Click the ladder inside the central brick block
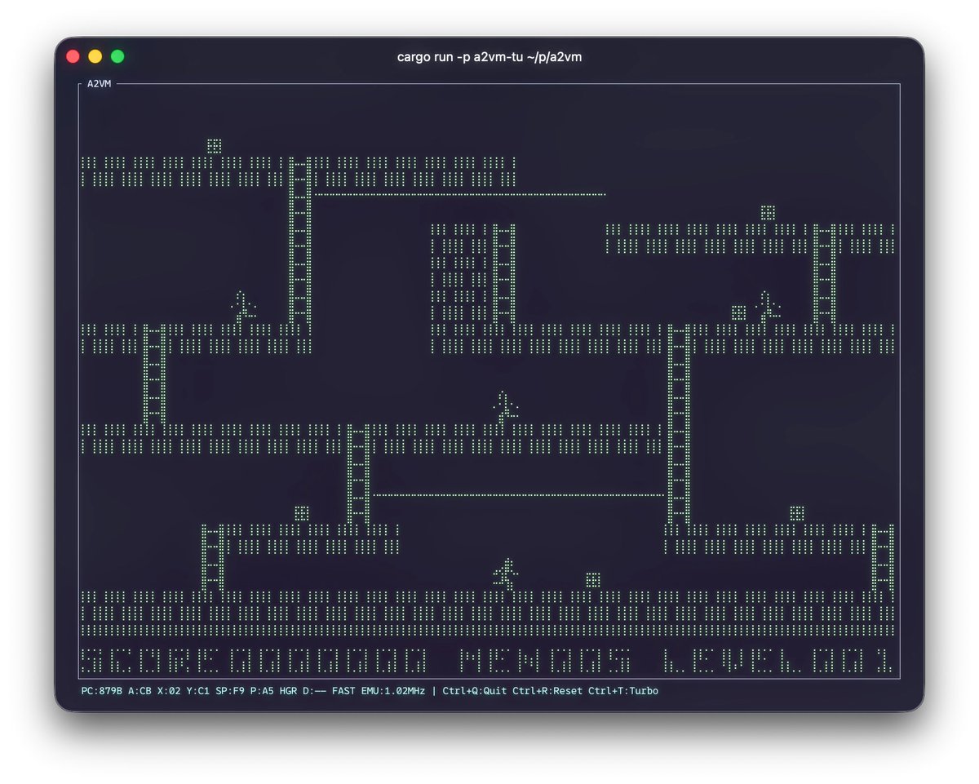 (x=505, y=274)
